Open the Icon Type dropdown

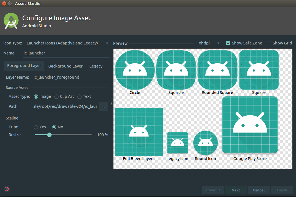pos(67,43)
